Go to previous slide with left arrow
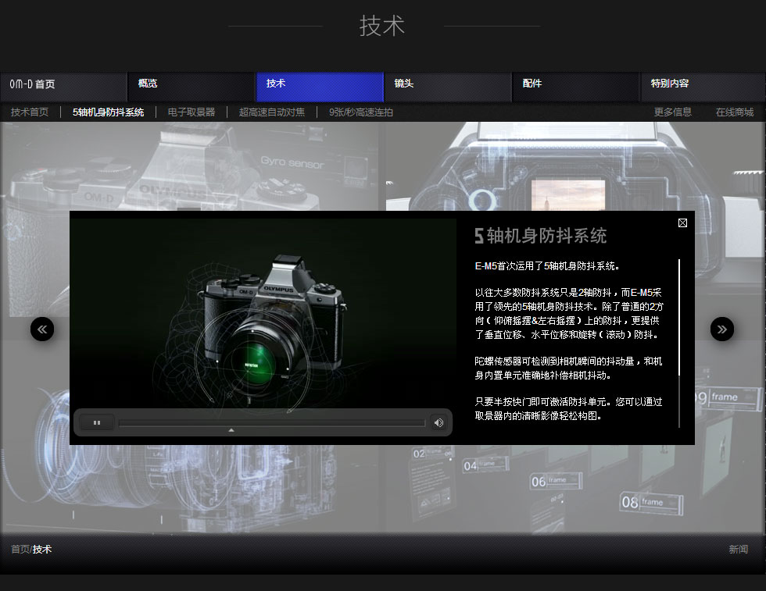 click(x=42, y=329)
